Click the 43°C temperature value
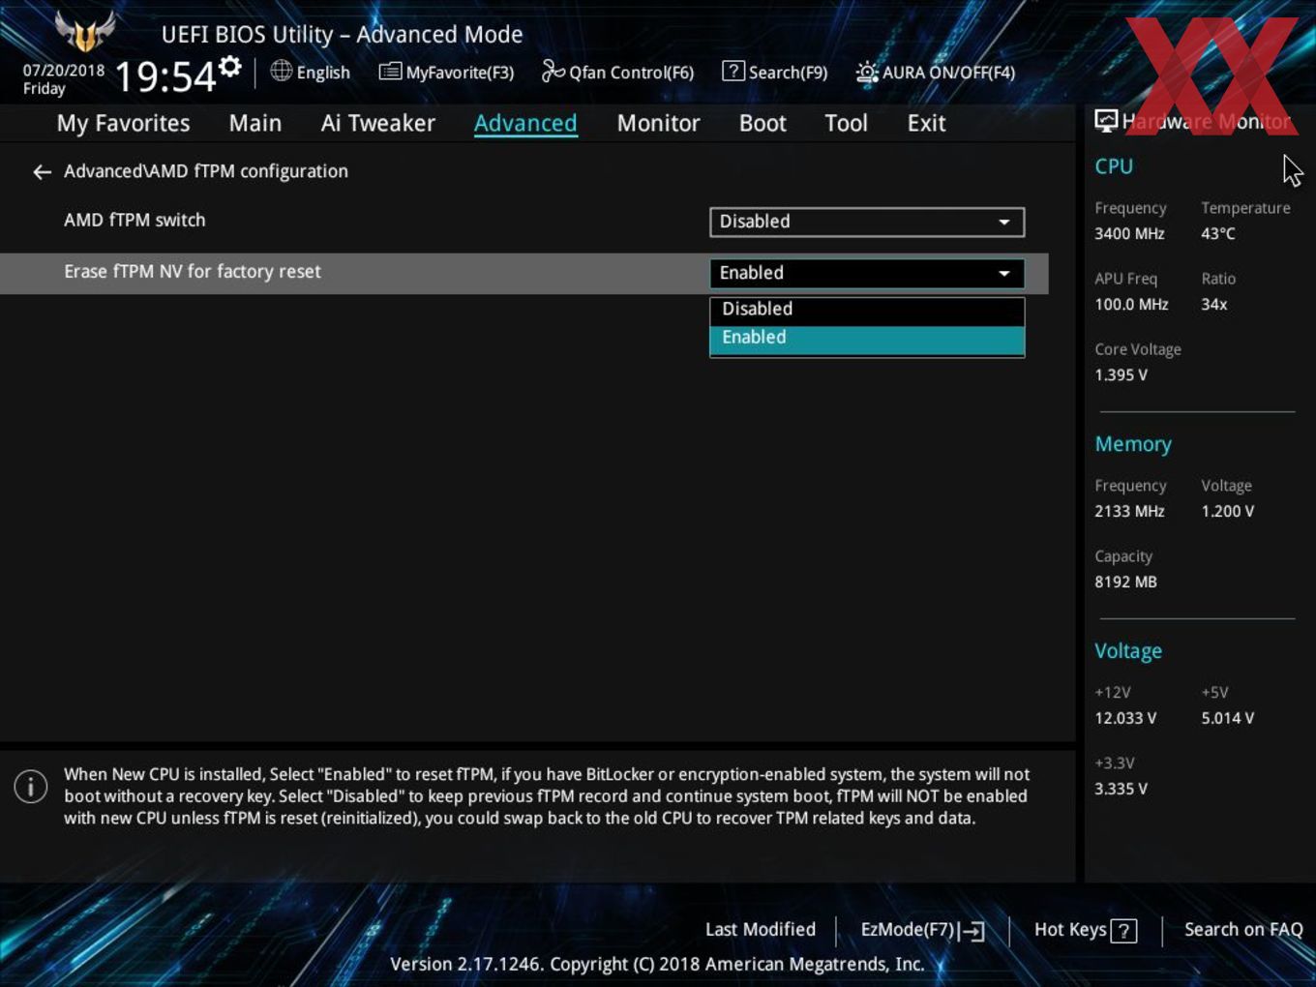Image resolution: width=1316 pixels, height=987 pixels. [x=1218, y=234]
